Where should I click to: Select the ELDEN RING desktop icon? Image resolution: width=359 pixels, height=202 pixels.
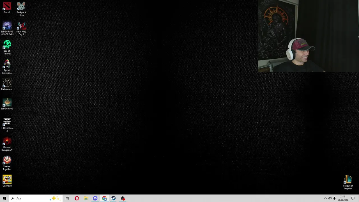[x=7, y=104]
